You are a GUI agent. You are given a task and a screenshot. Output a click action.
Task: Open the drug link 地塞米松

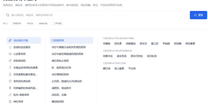(x=108, y=56)
